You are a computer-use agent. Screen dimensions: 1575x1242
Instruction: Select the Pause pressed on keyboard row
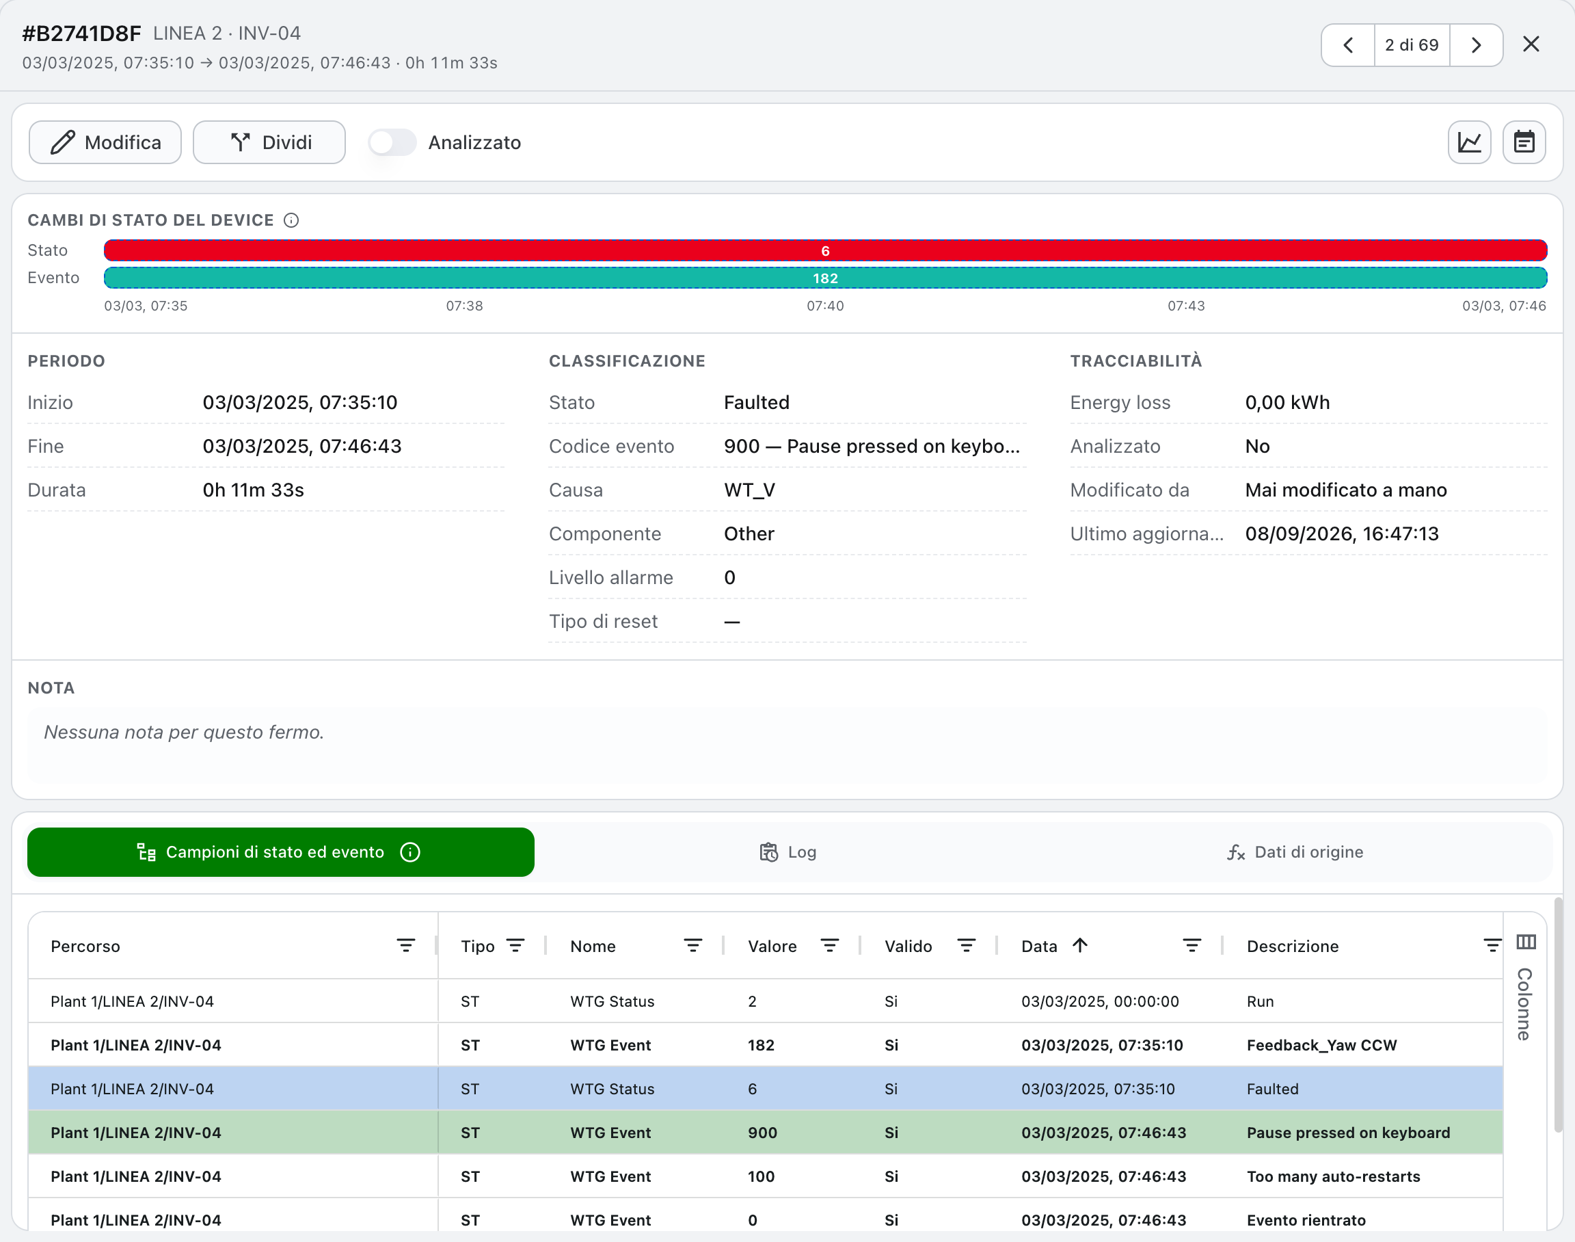766,1132
